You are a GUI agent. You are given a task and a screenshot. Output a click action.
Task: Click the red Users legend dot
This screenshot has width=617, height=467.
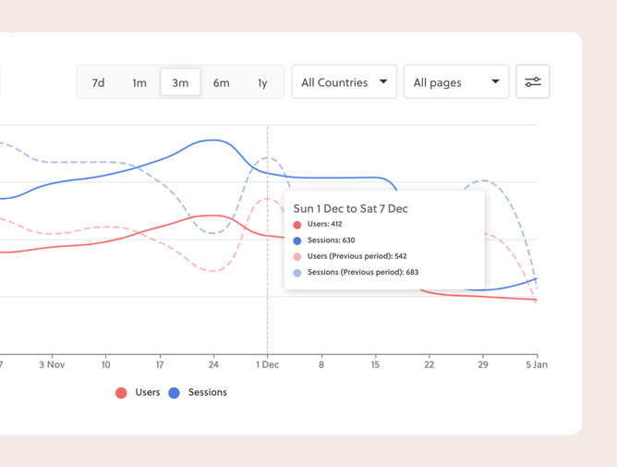(x=121, y=393)
